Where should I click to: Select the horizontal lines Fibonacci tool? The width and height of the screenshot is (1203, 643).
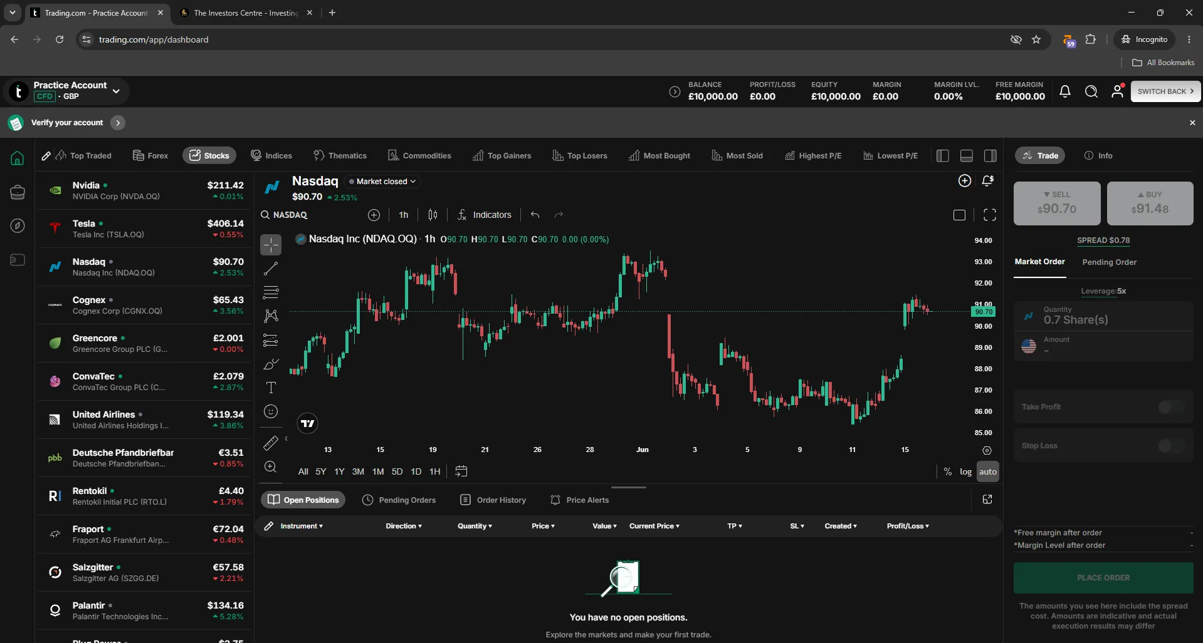[271, 292]
